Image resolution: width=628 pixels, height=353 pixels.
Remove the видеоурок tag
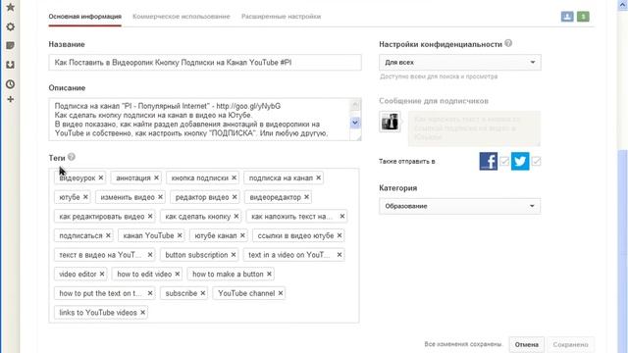click(x=101, y=177)
